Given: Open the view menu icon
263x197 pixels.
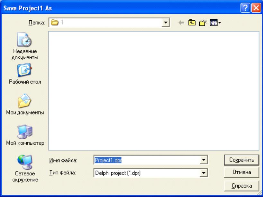Looking at the screenshot, I should pyautogui.click(x=215, y=23).
